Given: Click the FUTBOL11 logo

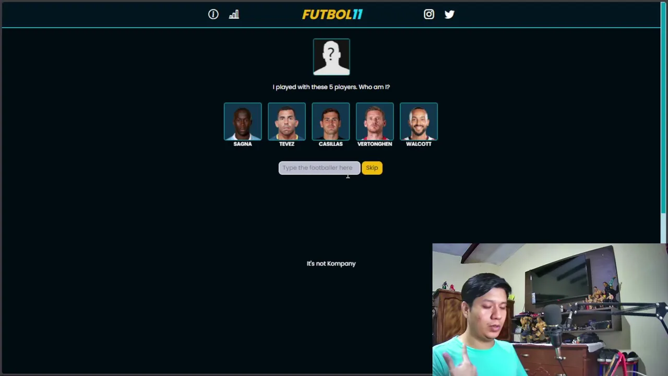Looking at the screenshot, I should click(332, 15).
